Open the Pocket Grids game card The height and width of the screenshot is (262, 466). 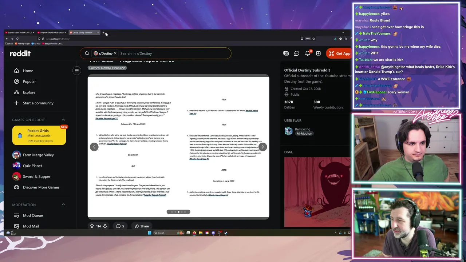point(39,135)
